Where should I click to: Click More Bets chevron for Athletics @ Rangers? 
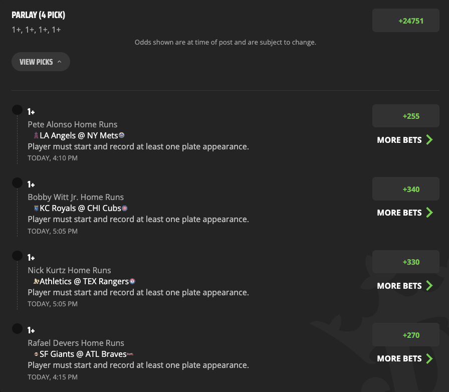click(429, 285)
